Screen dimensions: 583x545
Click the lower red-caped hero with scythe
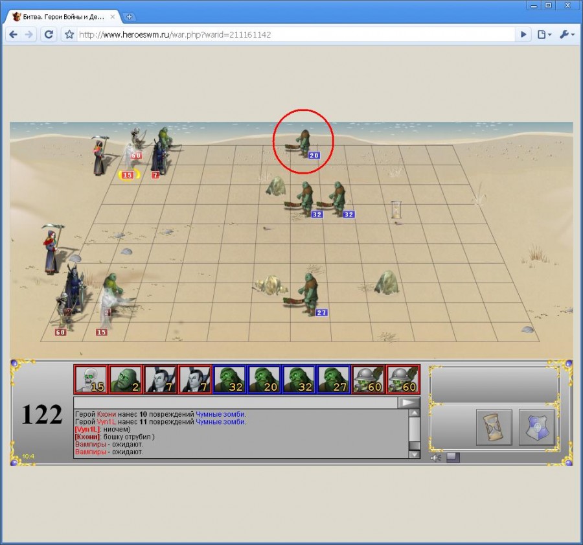click(x=52, y=249)
